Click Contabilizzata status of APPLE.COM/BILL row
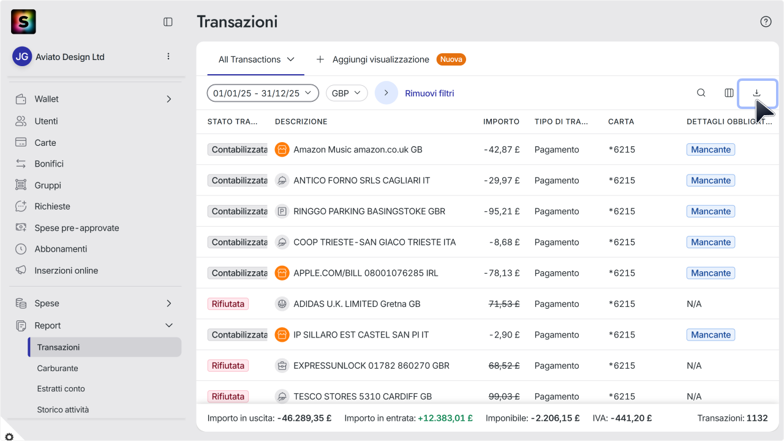This screenshot has width=784, height=441. click(x=238, y=273)
